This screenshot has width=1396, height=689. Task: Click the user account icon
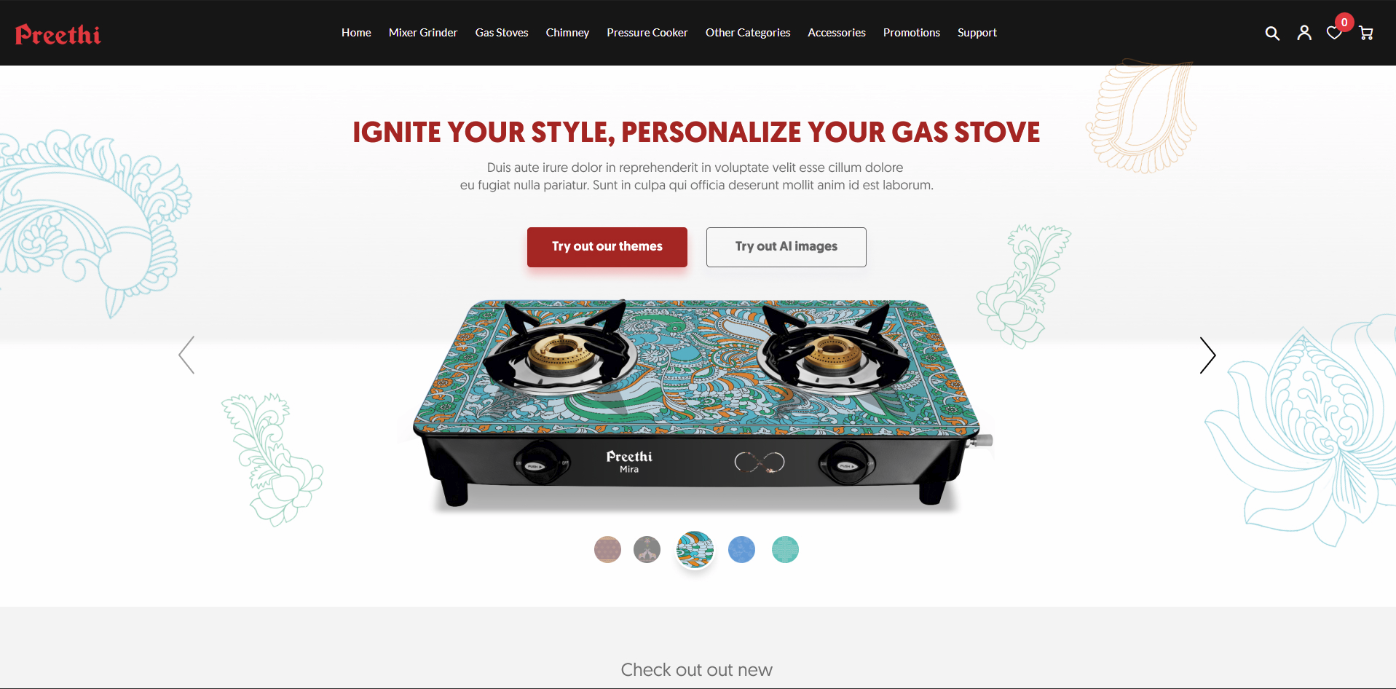[1304, 33]
